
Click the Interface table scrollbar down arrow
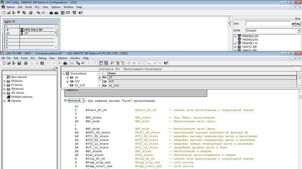pos(299,86)
